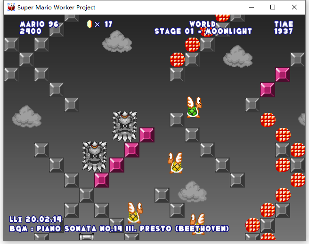Click the LLX 20.02.14 credit text
309x244 pixels.
[36, 219]
